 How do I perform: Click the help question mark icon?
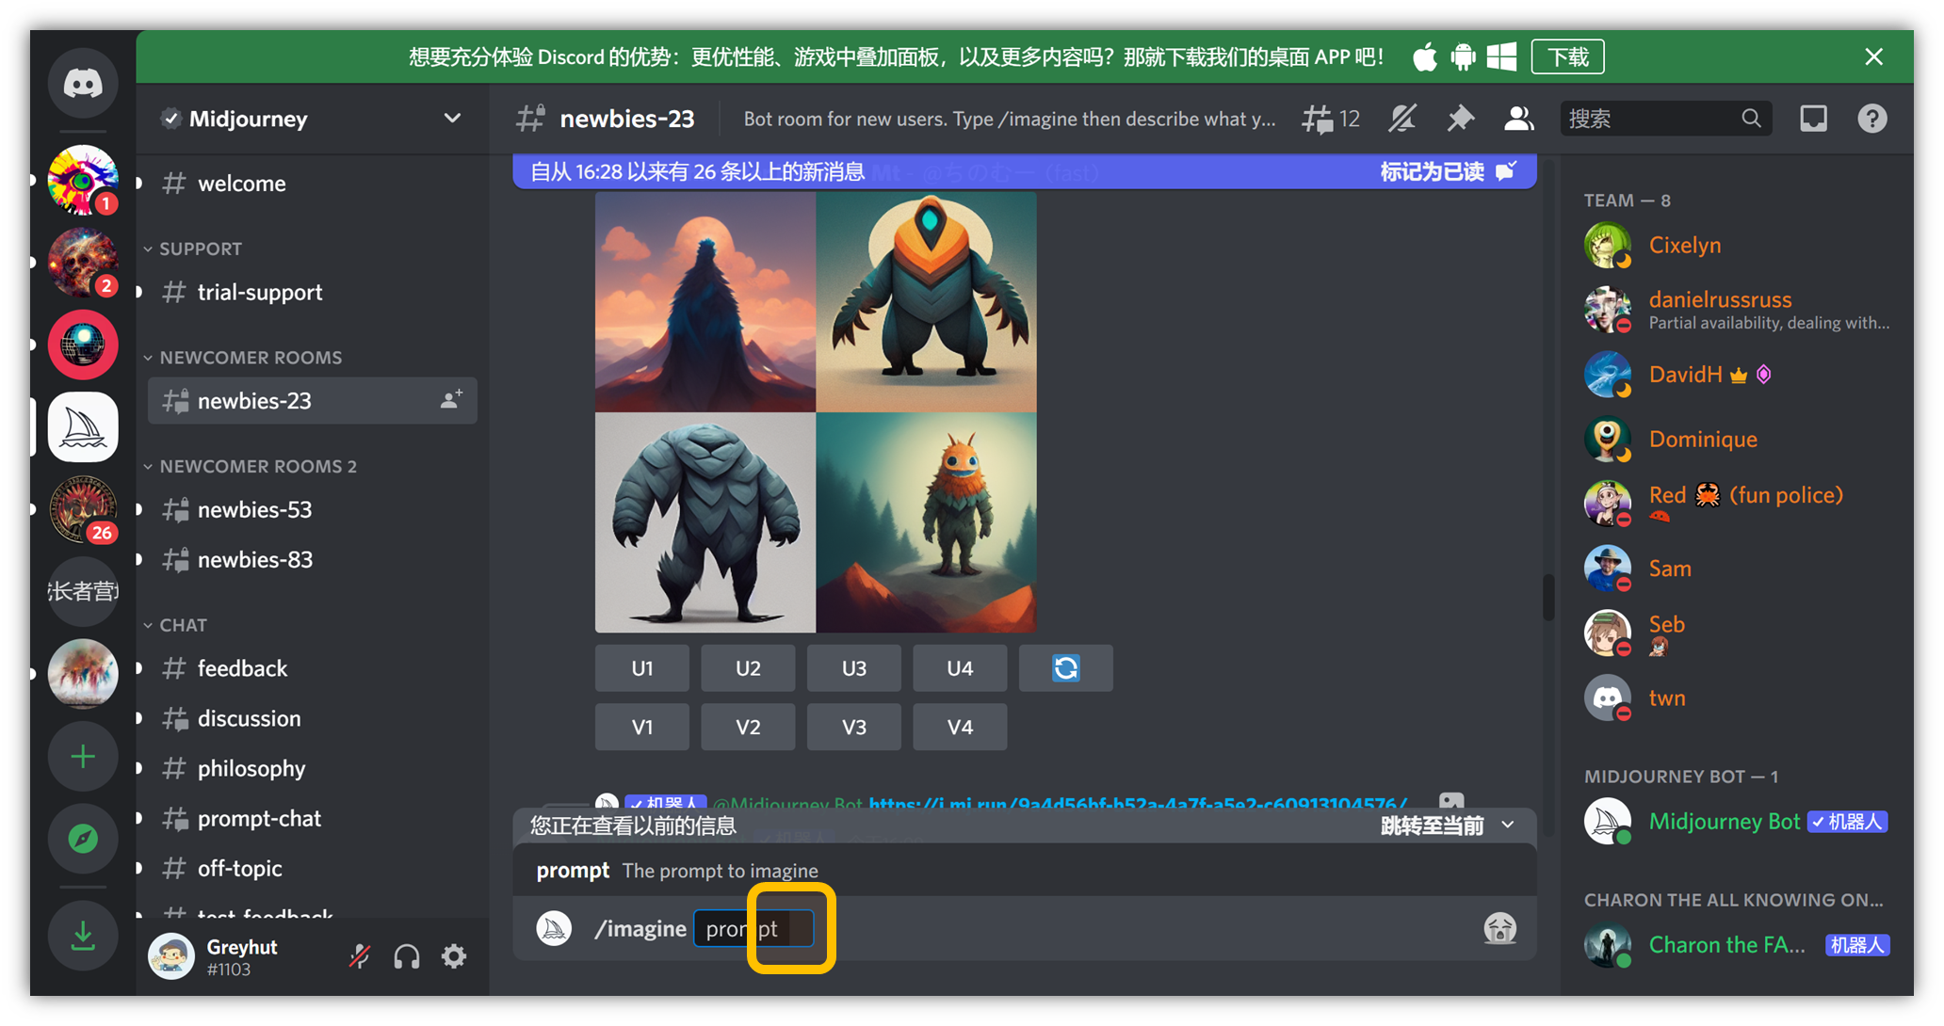pyautogui.click(x=1871, y=119)
